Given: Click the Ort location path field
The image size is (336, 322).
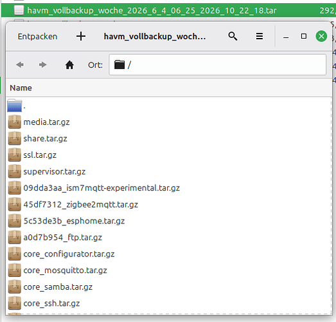Looking at the screenshot, I should (218, 64).
